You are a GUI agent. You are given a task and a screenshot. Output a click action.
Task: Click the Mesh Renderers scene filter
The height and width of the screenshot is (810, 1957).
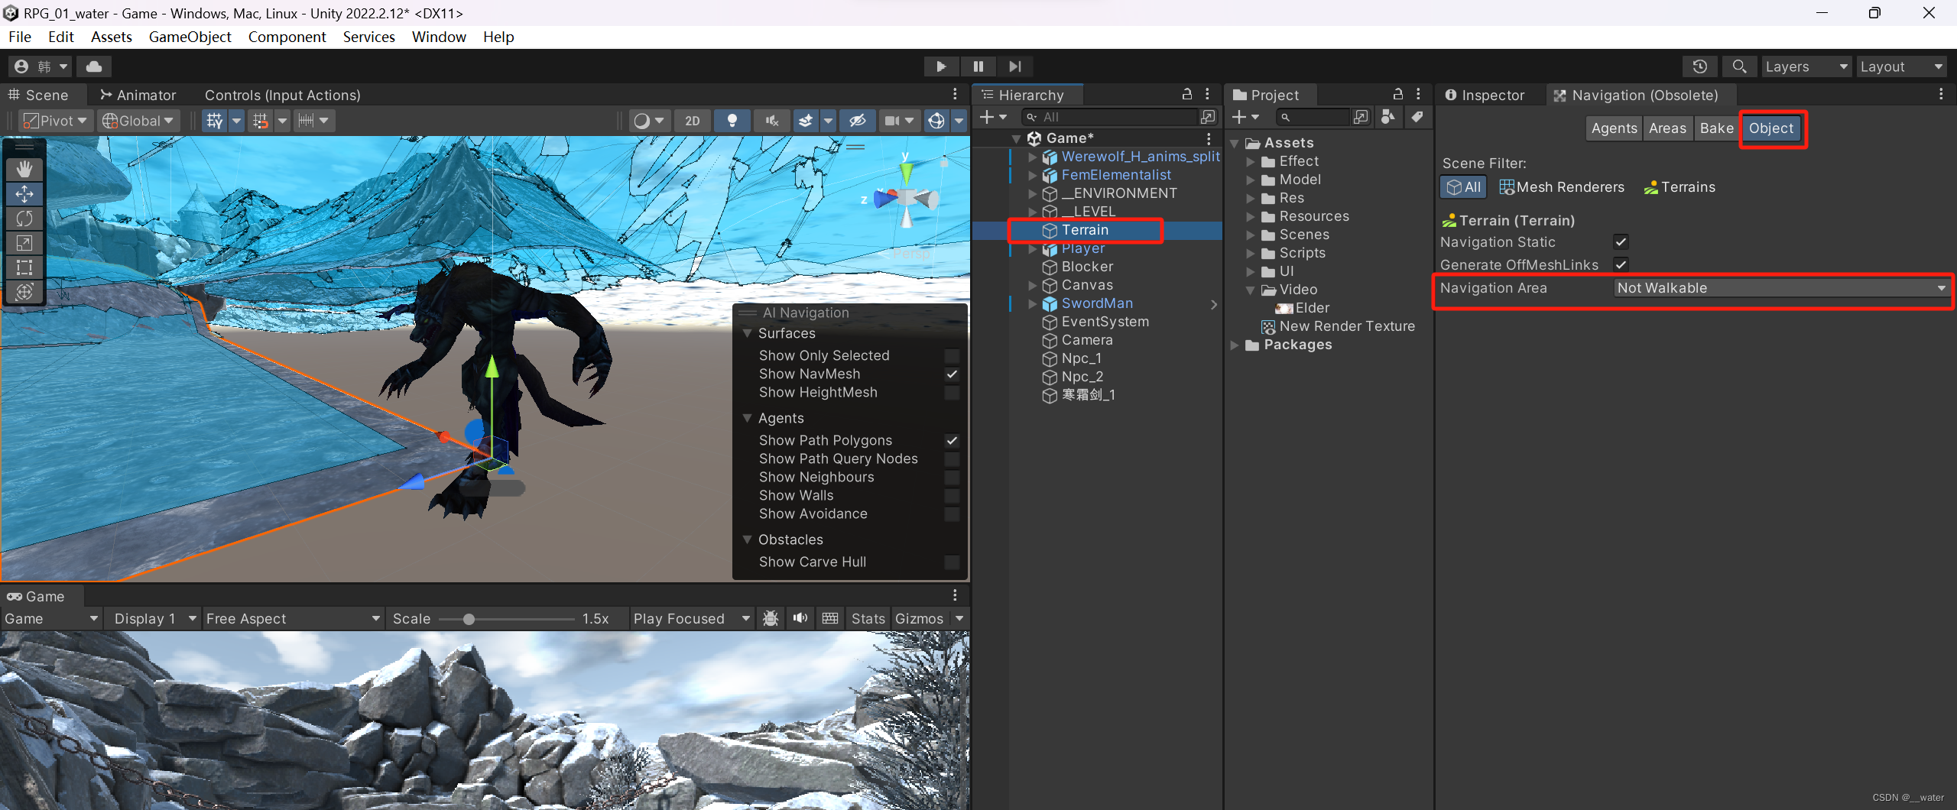coord(1561,186)
